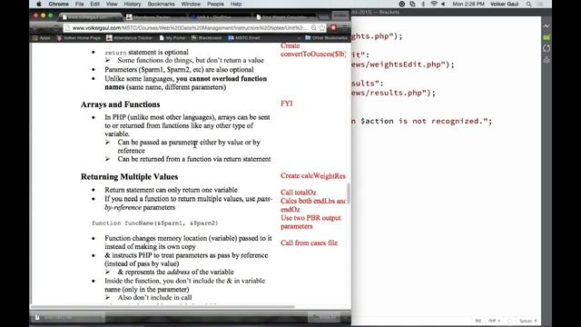Click the Returning Multiple Values heading

[129, 177]
